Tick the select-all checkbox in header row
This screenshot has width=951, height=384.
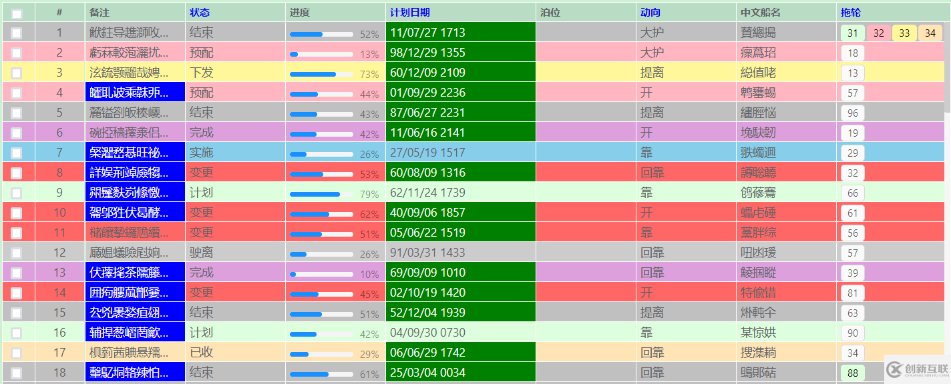[17, 13]
